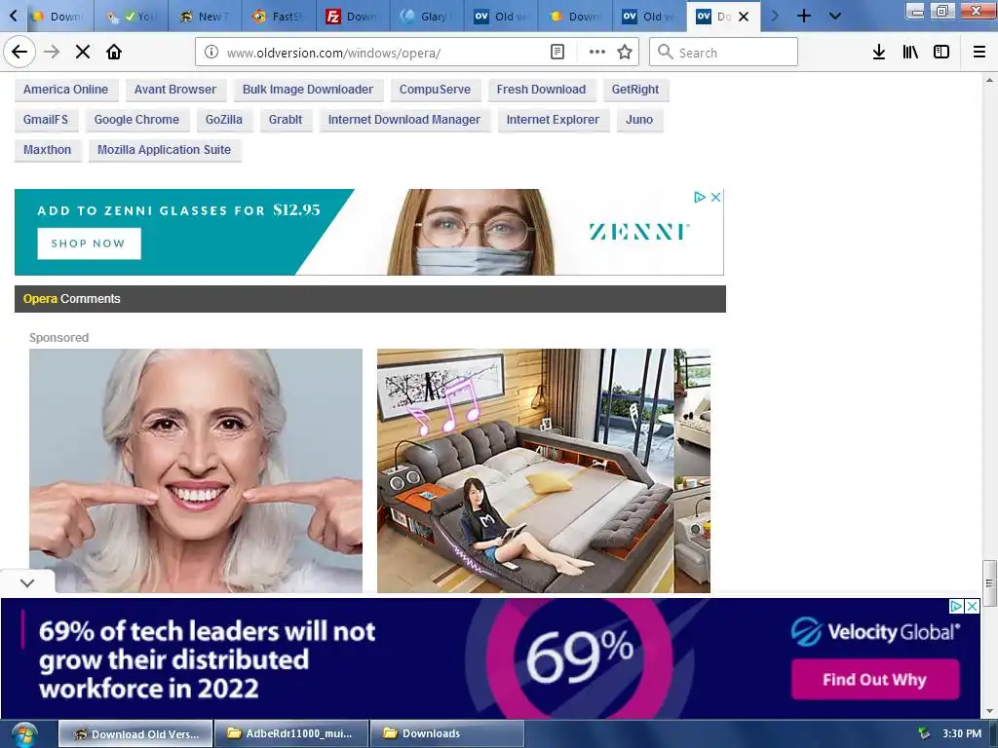The width and height of the screenshot is (998, 748).
Task: Open the Windows Start menu
Action: [23, 734]
